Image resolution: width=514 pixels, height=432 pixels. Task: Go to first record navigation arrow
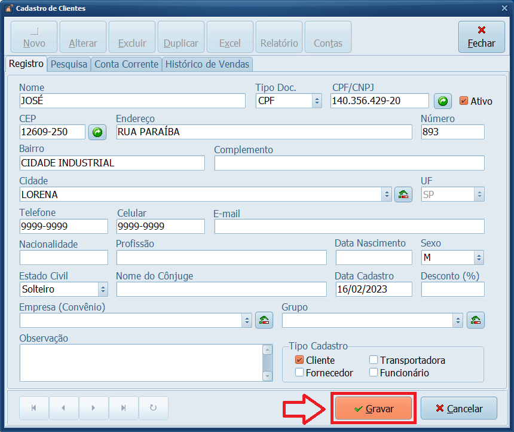[x=34, y=408]
